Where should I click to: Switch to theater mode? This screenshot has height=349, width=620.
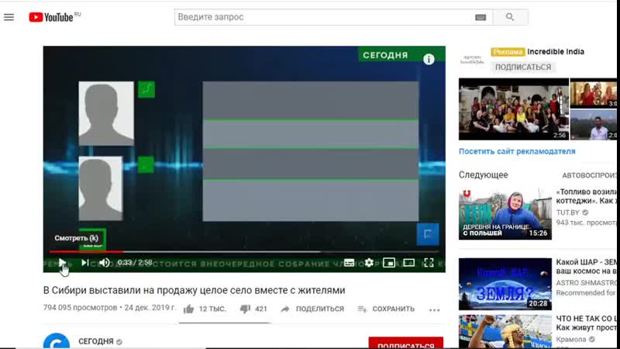click(408, 263)
